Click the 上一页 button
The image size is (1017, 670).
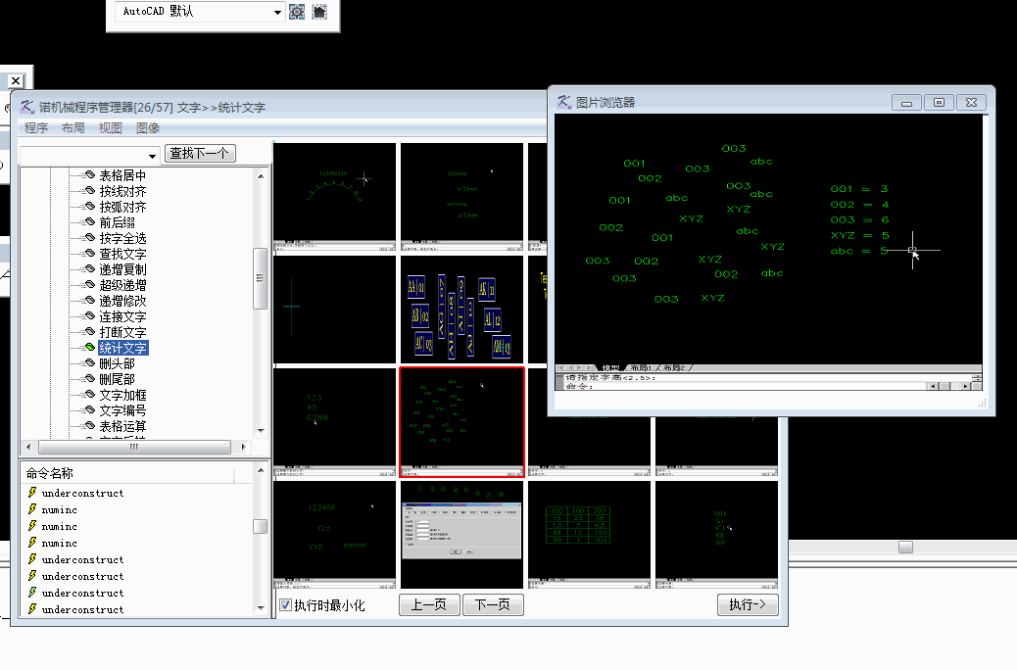(x=429, y=604)
